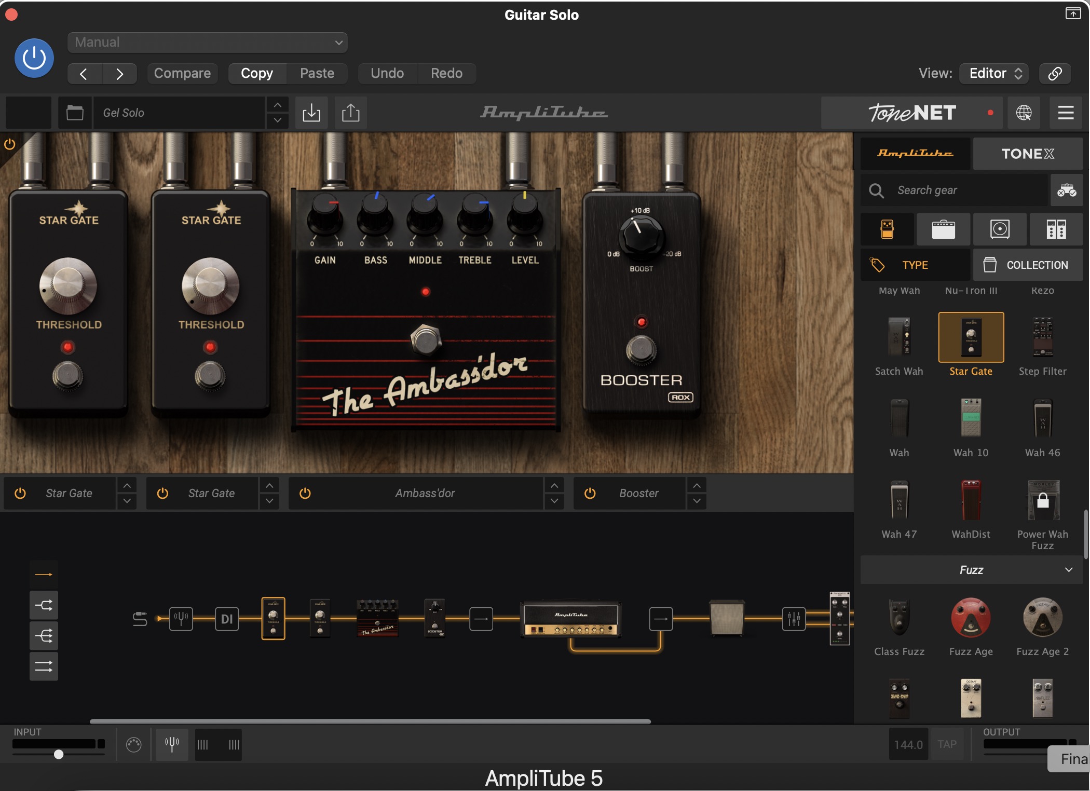Select the Satch Wah pedal thumbnail
The width and height of the screenshot is (1090, 791).
click(899, 337)
